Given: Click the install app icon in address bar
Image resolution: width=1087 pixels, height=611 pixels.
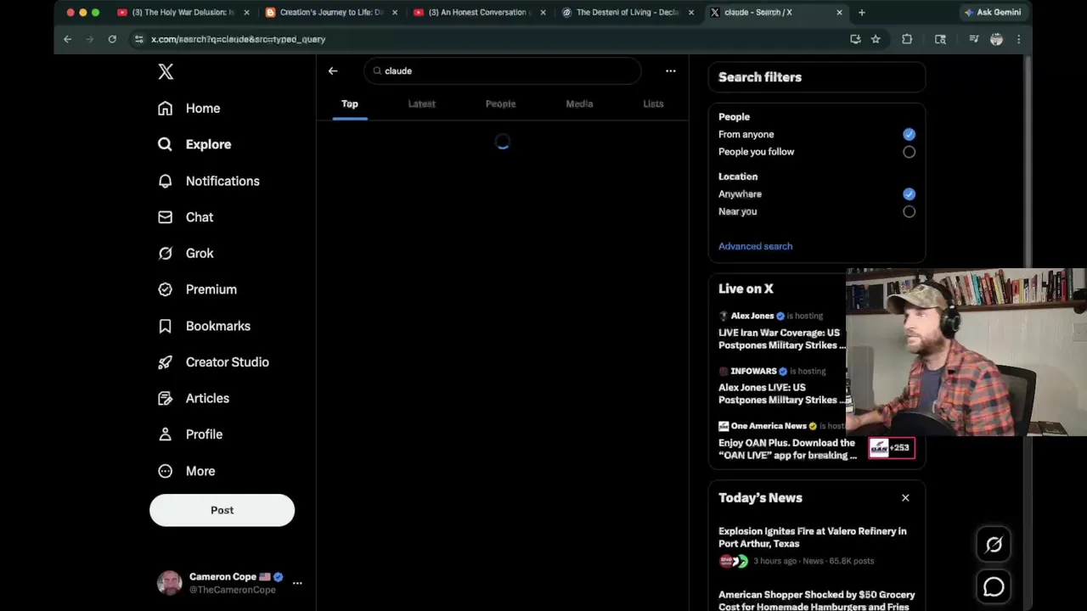Looking at the screenshot, I should 855,39.
